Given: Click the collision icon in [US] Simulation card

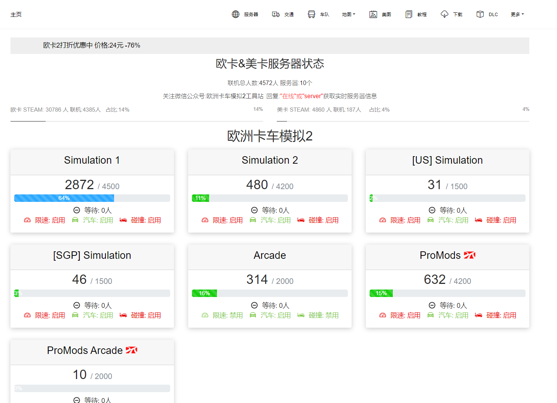Looking at the screenshot, I should [478, 220].
